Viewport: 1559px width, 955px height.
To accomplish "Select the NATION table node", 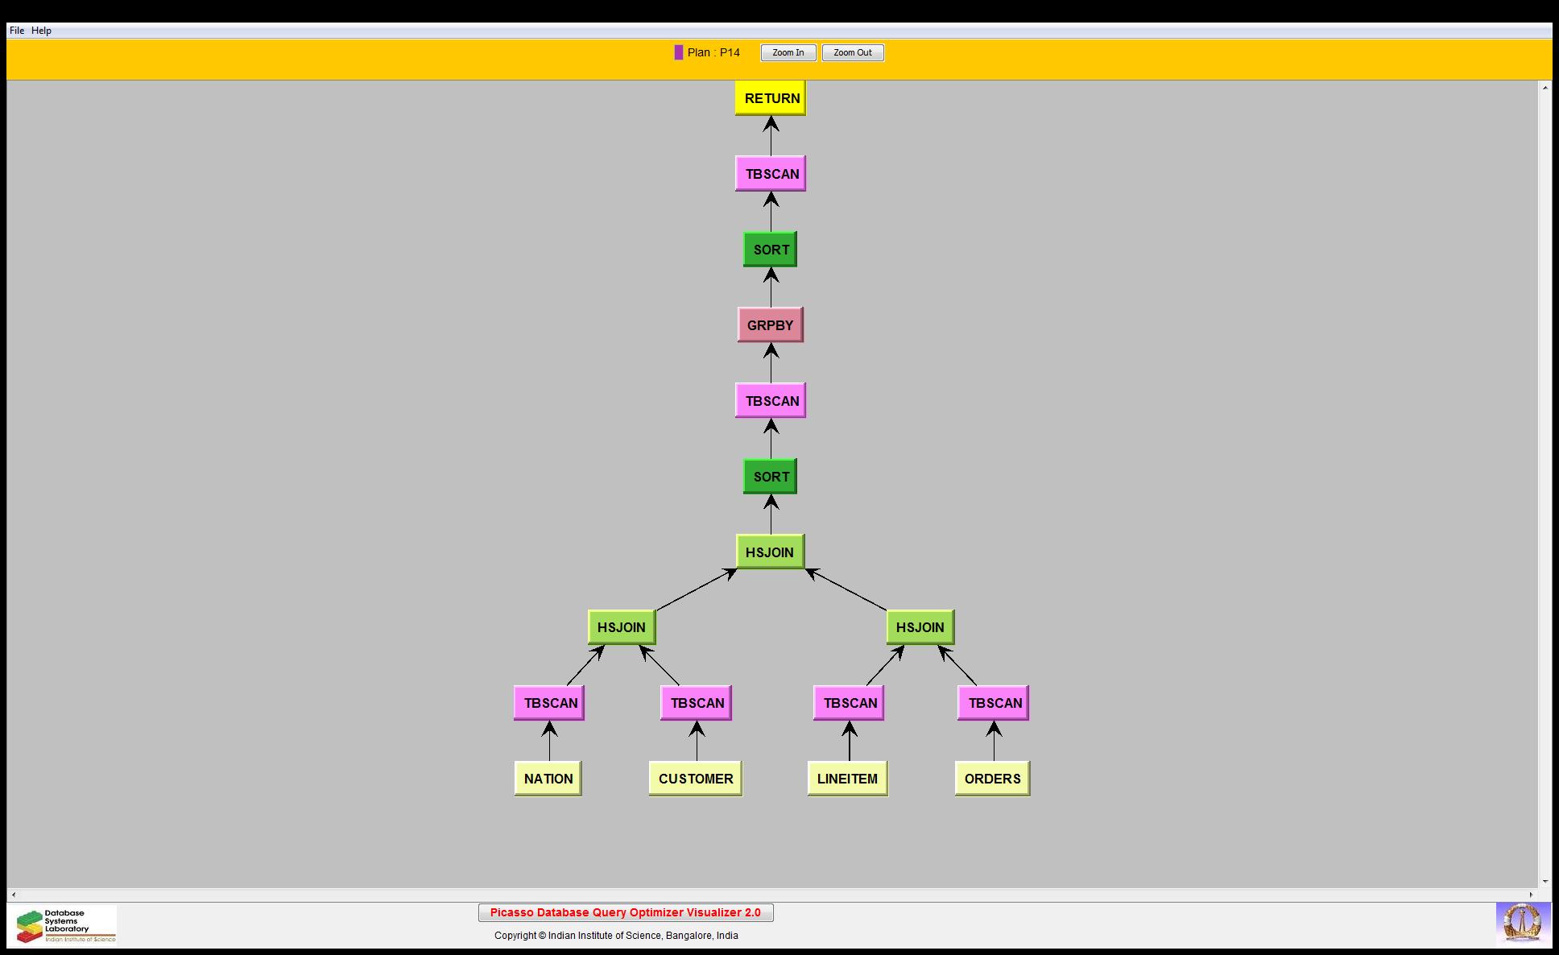I will point(548,779).
